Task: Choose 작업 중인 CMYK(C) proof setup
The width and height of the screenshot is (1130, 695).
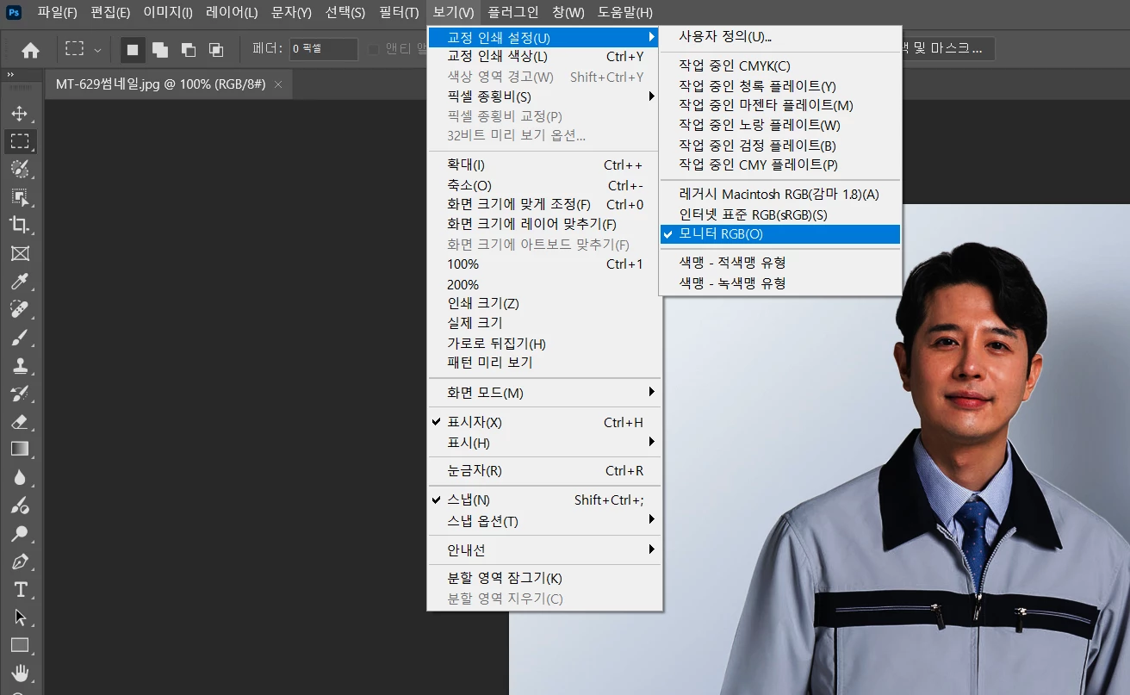Action: (780, 65)
